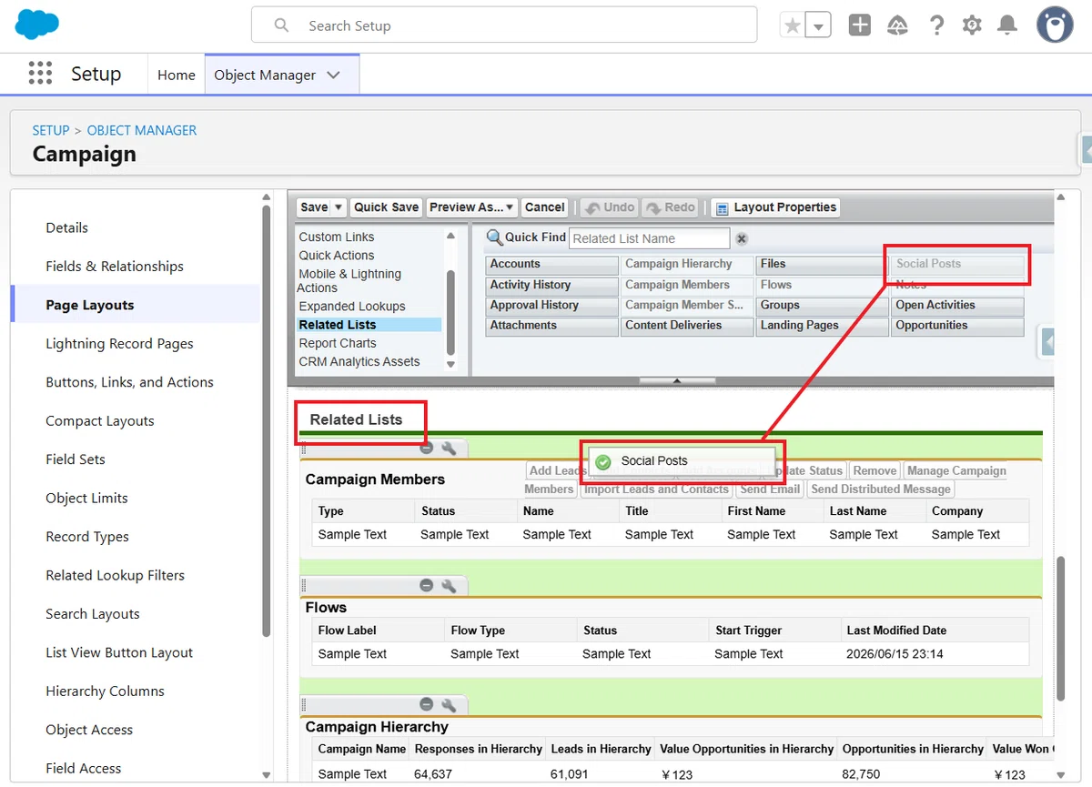Screen dimensions: 1092x787
Task: Select Report Charts in palette list
Action: click(338, 343)
